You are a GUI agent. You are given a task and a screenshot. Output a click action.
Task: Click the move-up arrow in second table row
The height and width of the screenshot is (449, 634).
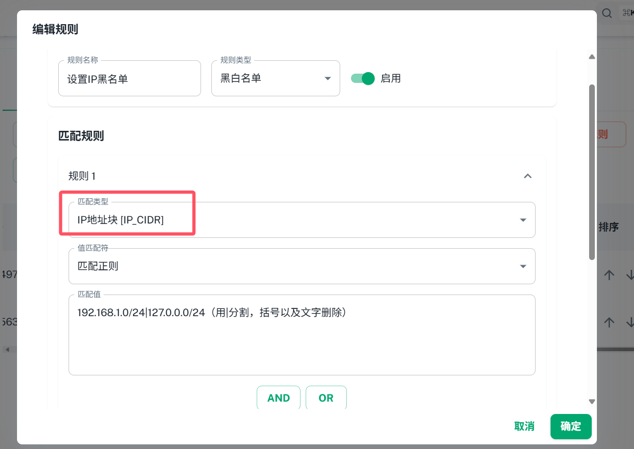pyautogui.click(x=609, y=322)
